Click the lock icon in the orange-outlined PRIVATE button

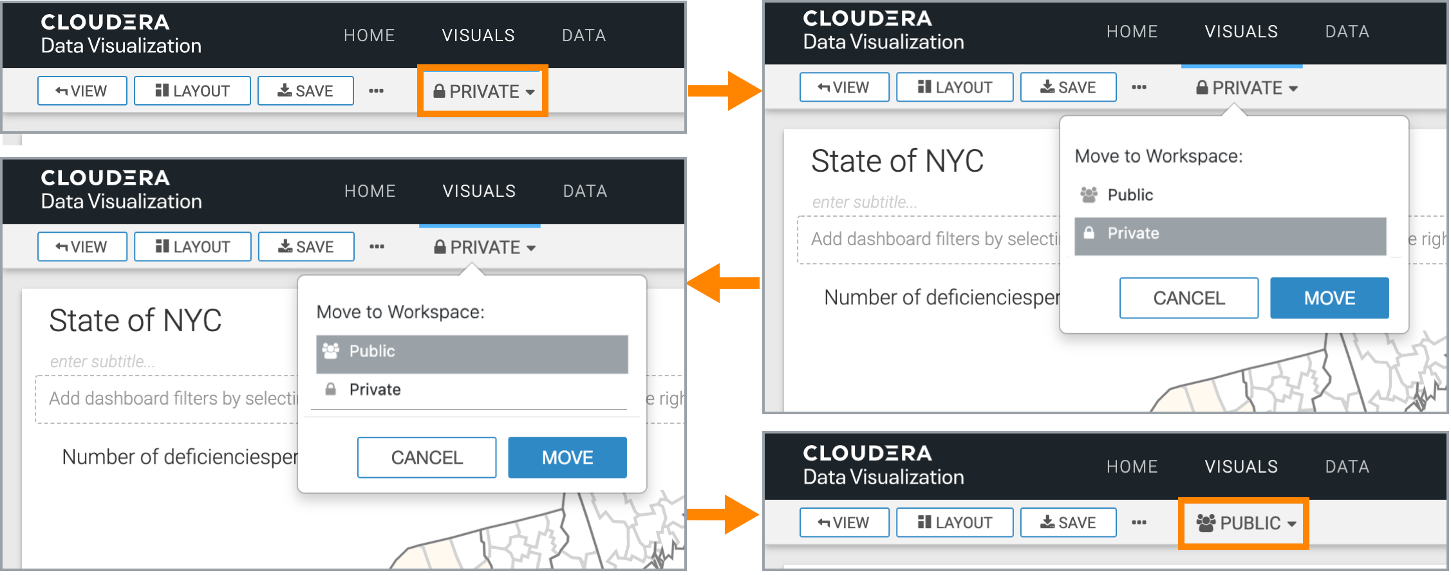point(439,91)
